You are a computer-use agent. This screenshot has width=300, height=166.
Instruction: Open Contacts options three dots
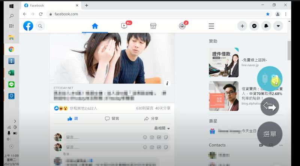coord(281,145)
